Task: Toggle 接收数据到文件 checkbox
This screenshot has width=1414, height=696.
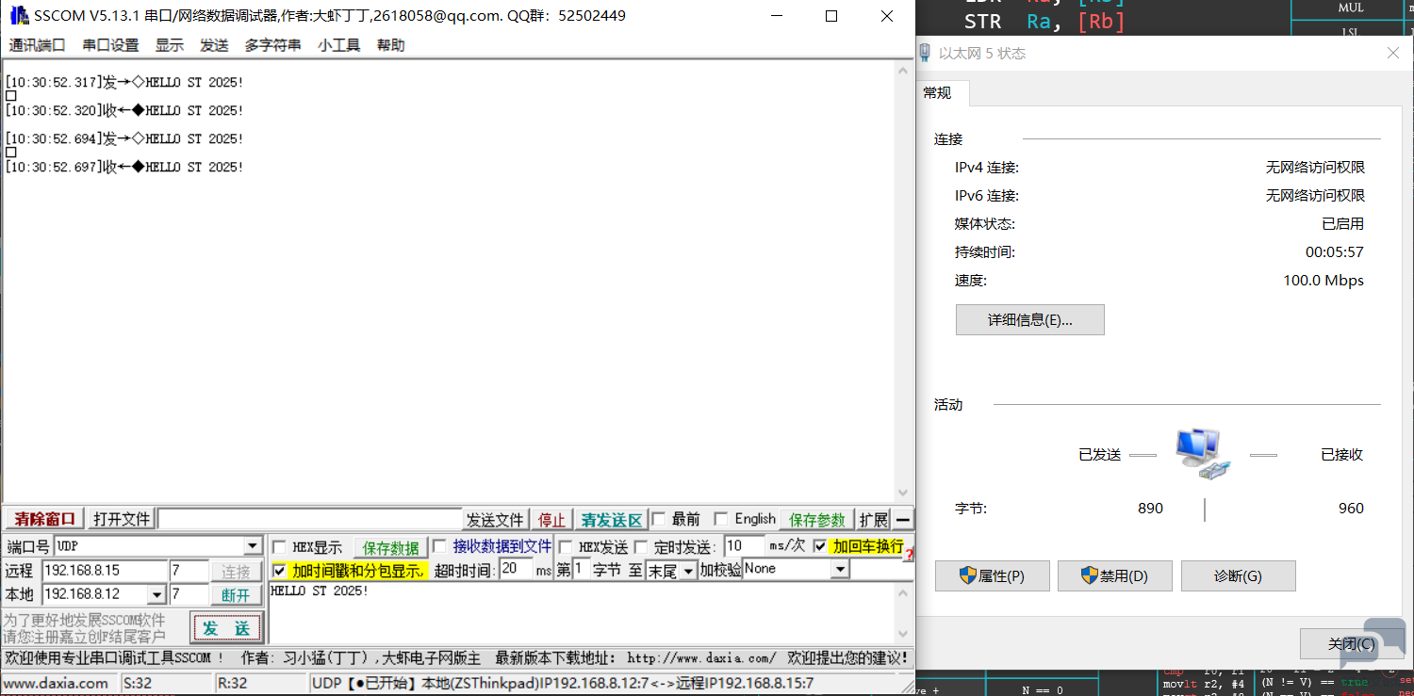Action: [439, 546]
